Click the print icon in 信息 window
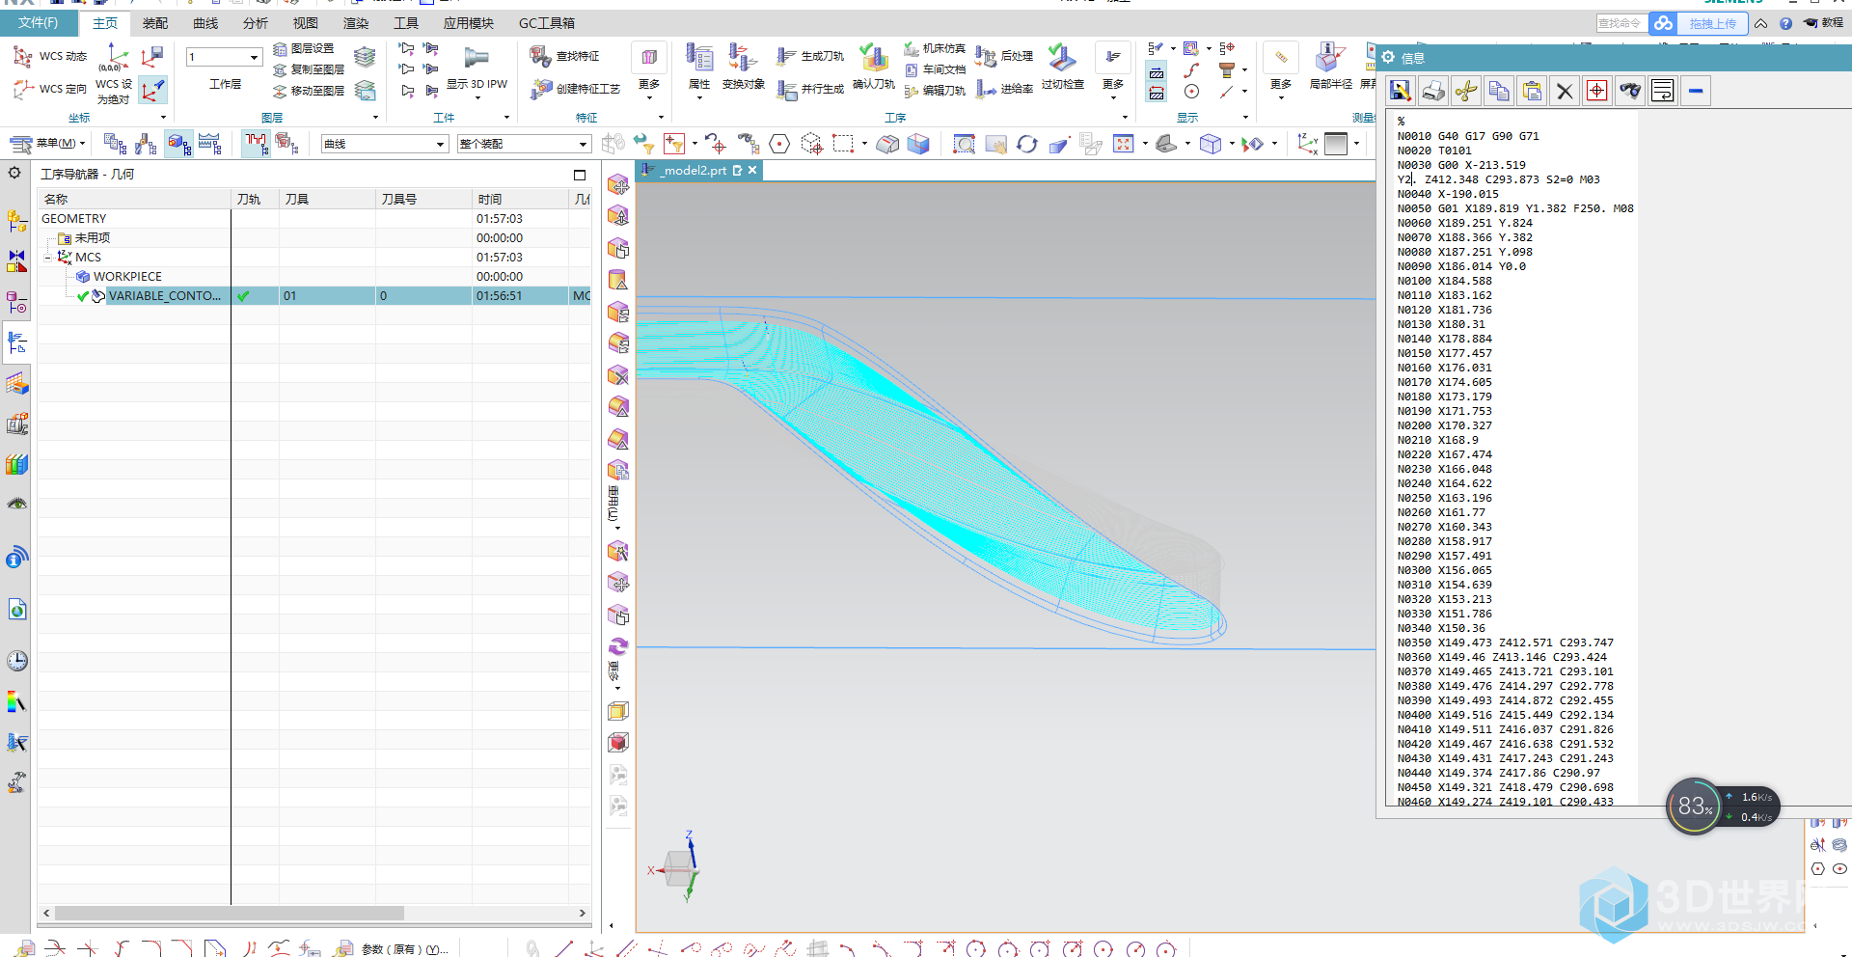This screenshot has width=1852, height=957. click(1433, 91)
